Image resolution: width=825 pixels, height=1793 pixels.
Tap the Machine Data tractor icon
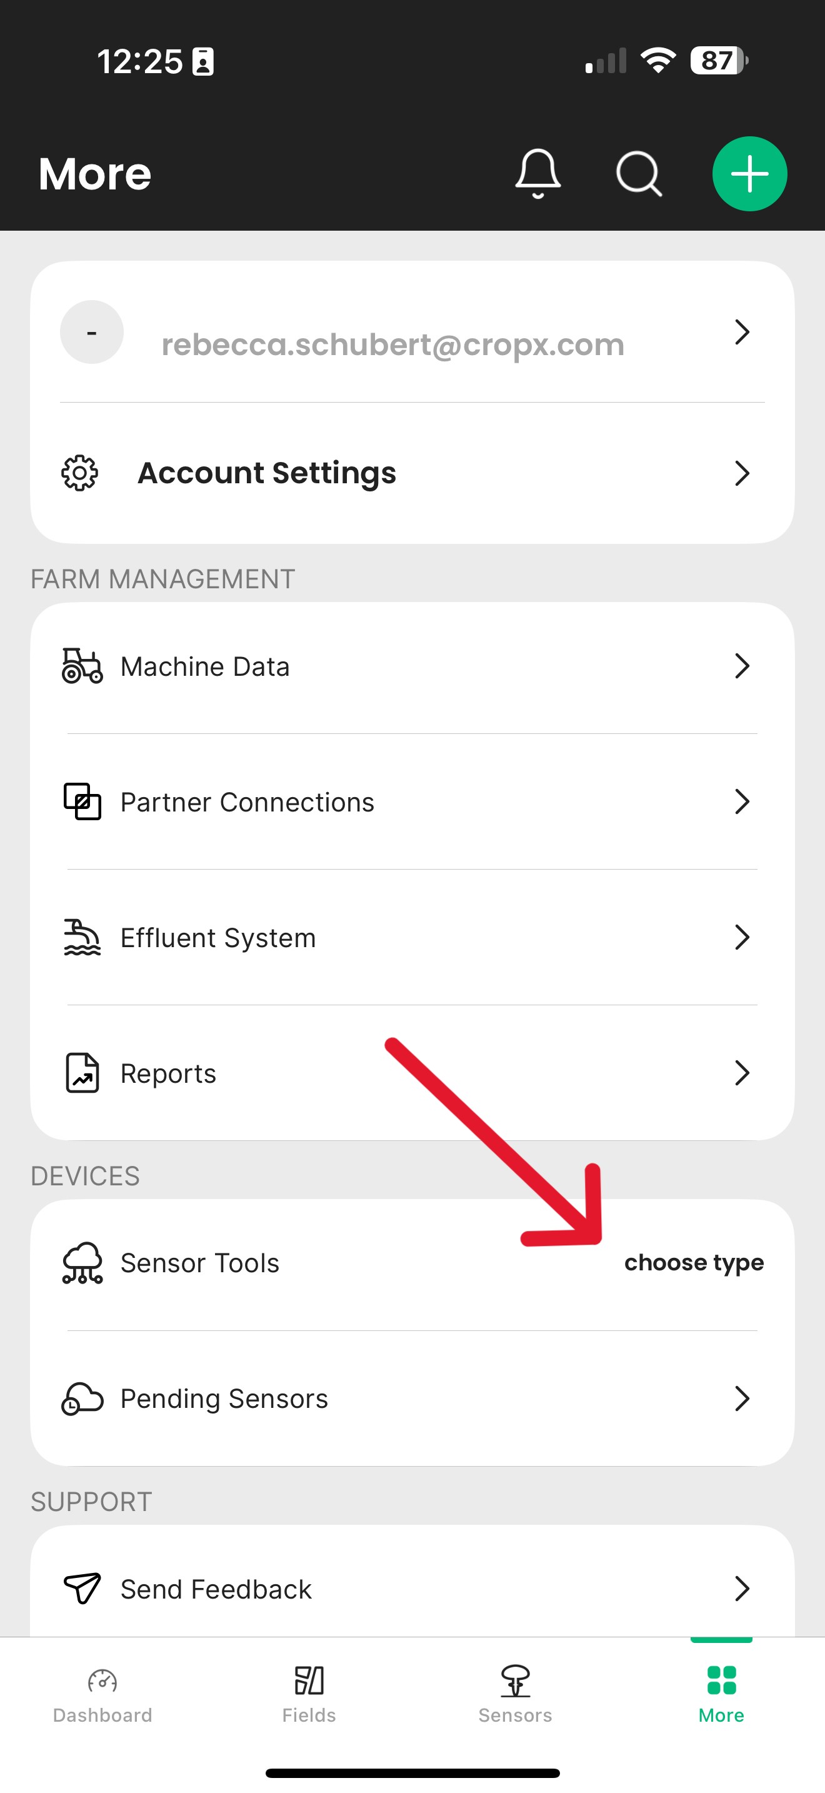[82, 666]
